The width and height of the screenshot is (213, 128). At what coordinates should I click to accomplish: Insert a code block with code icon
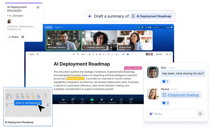(x=112, y=54)
